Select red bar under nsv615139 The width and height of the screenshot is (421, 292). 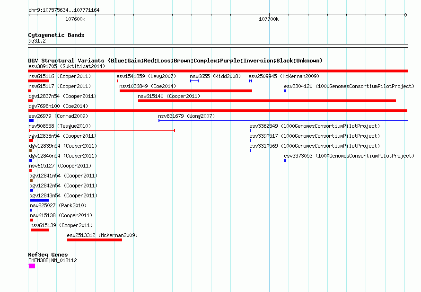tap(40, 230)
